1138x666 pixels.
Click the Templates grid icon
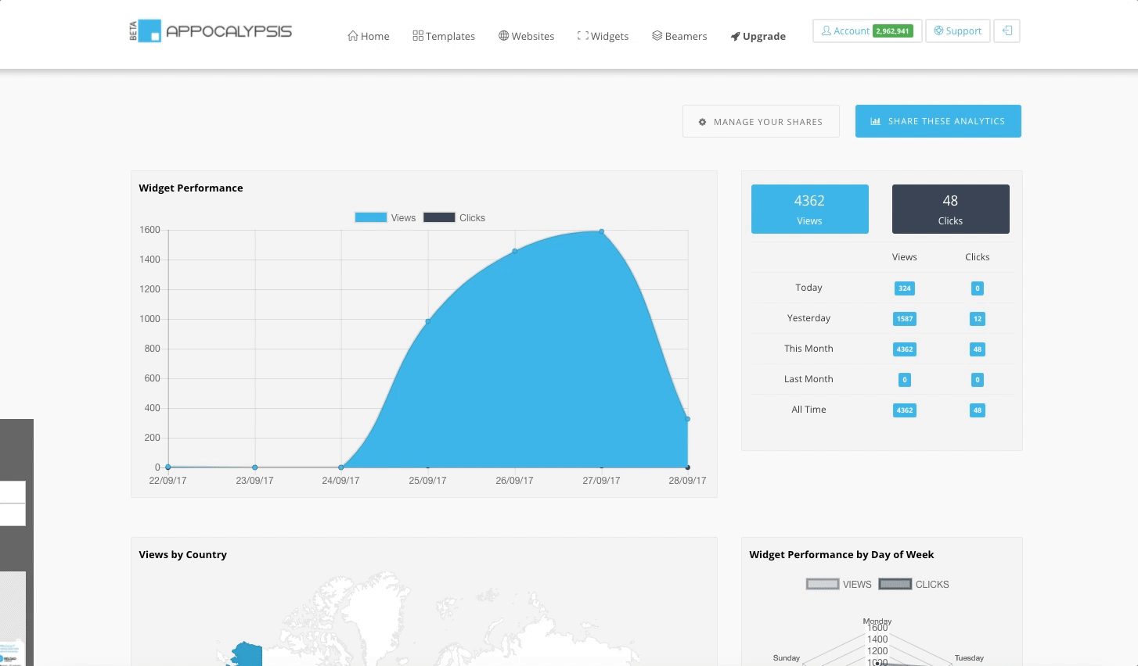(418, 36)
